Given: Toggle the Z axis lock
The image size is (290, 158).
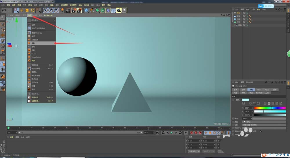Looking at the screenshot, I should [56, 10].
